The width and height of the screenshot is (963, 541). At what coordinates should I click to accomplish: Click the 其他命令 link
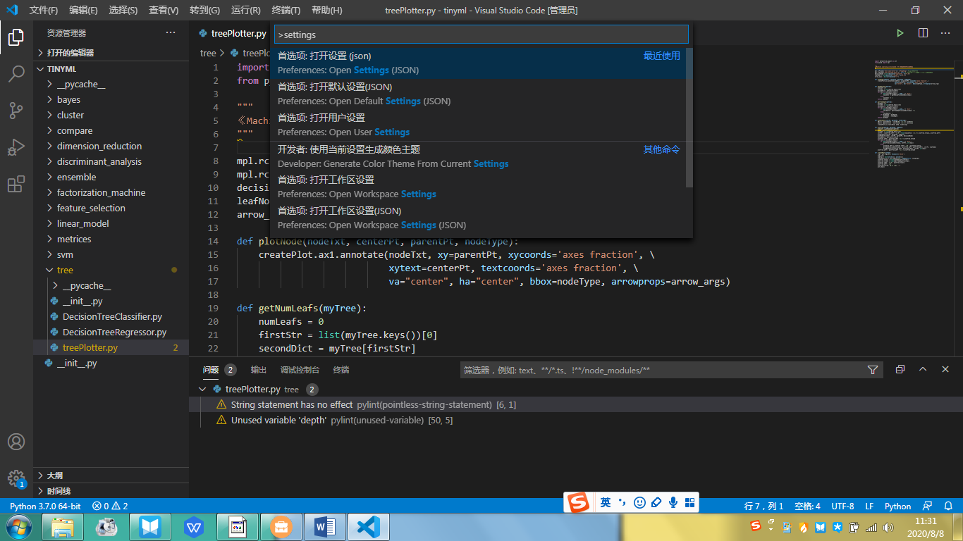pyautogui.click(x=661, y=149)
